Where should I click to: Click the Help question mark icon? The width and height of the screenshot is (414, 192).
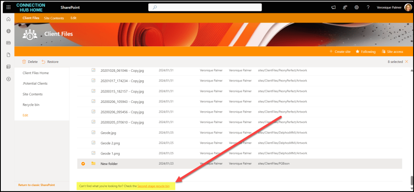[x=368, y=7]
